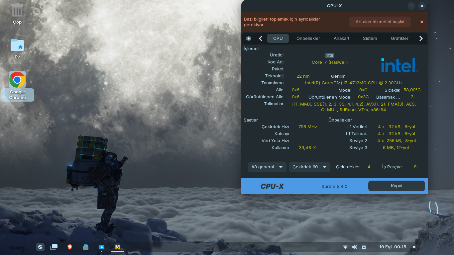
Task: Open the workspace overview taskbar icon
Action: [x=54, y=247]
